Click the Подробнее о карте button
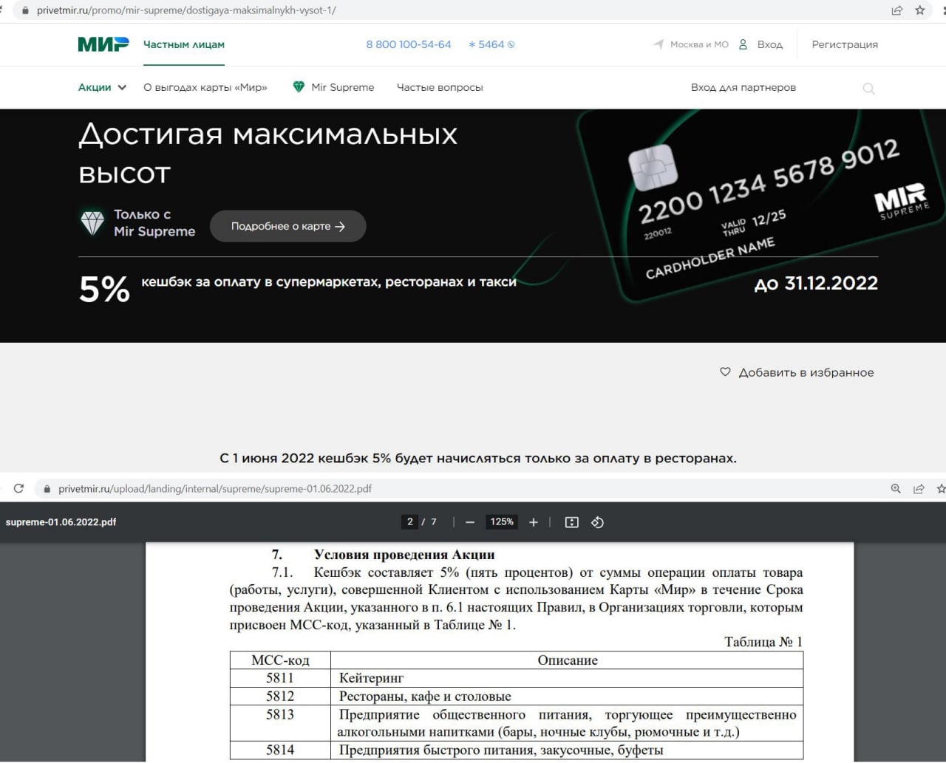The width and height of the screenshot is (946, 763). (288, 226)
